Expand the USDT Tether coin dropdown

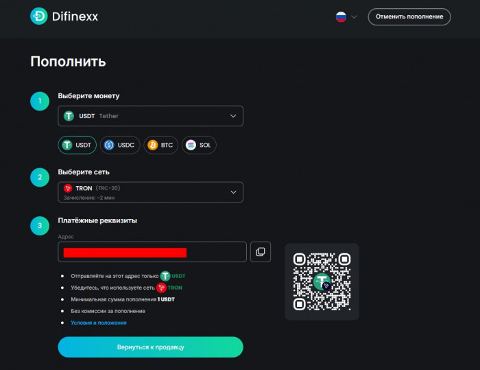pyautogui.click(x=150, y=116)
